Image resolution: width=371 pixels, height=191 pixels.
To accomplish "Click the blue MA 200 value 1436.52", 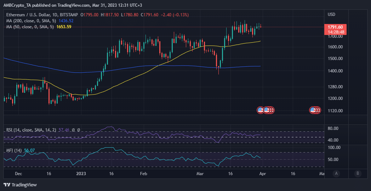I will (66, 21).
